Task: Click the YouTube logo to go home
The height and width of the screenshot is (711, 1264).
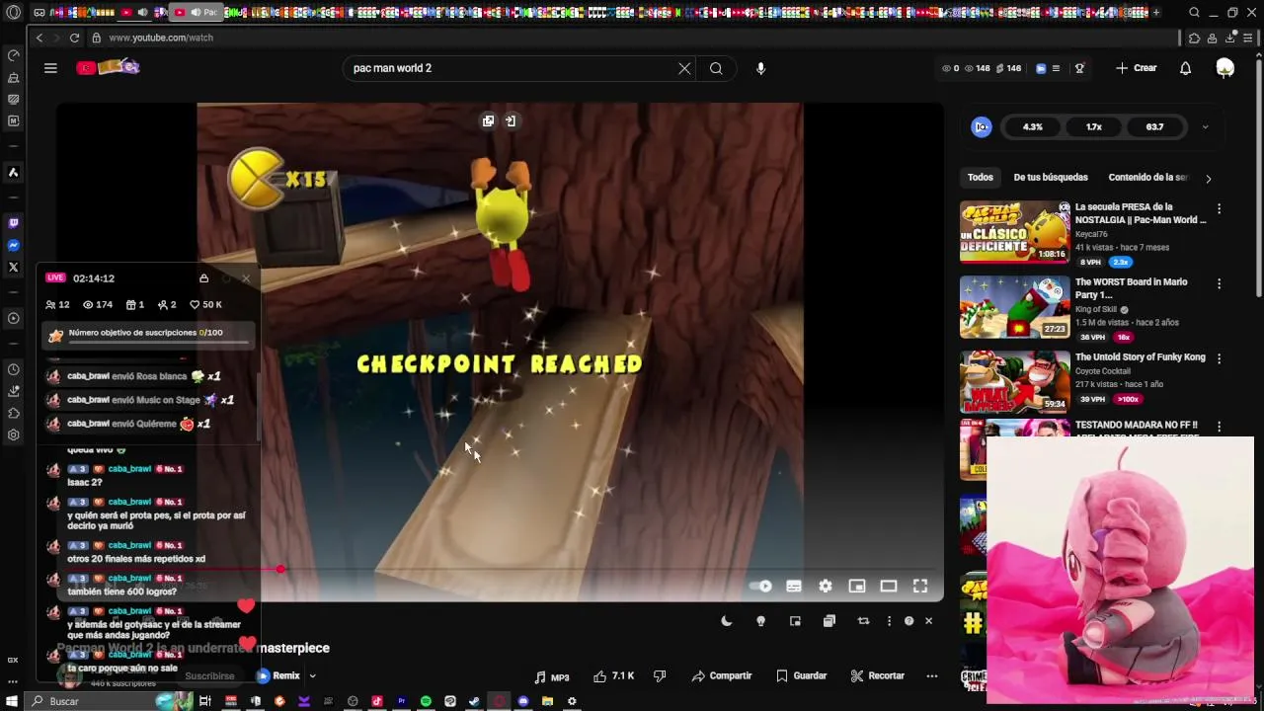Action: click(x=109, y=67)
